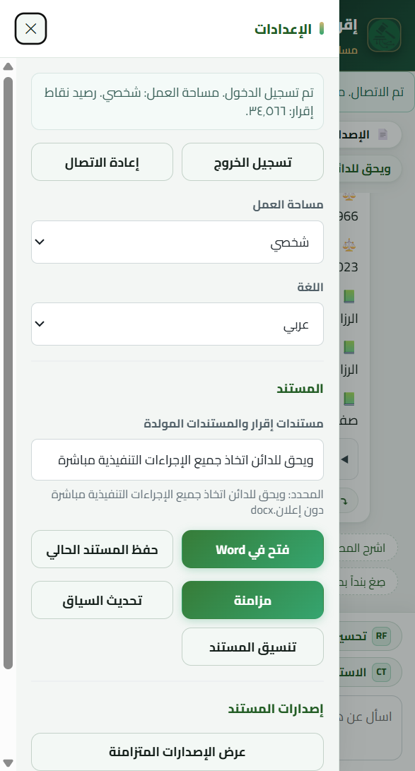Click the lowest green book icon
This screenshot has width=415, height=771.
click(349, 399)
